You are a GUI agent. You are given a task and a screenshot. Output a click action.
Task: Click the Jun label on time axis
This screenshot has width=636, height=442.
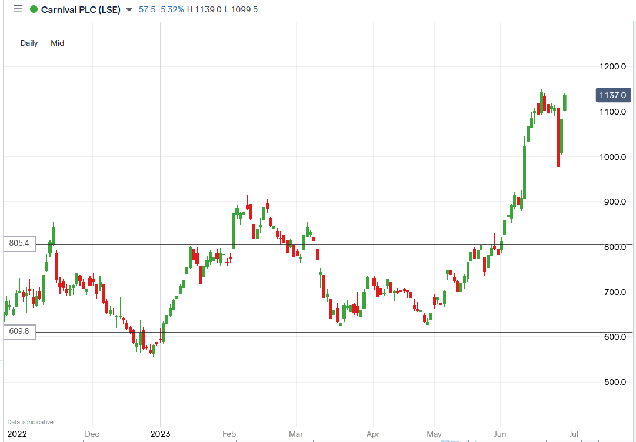[x=500, y=434]
